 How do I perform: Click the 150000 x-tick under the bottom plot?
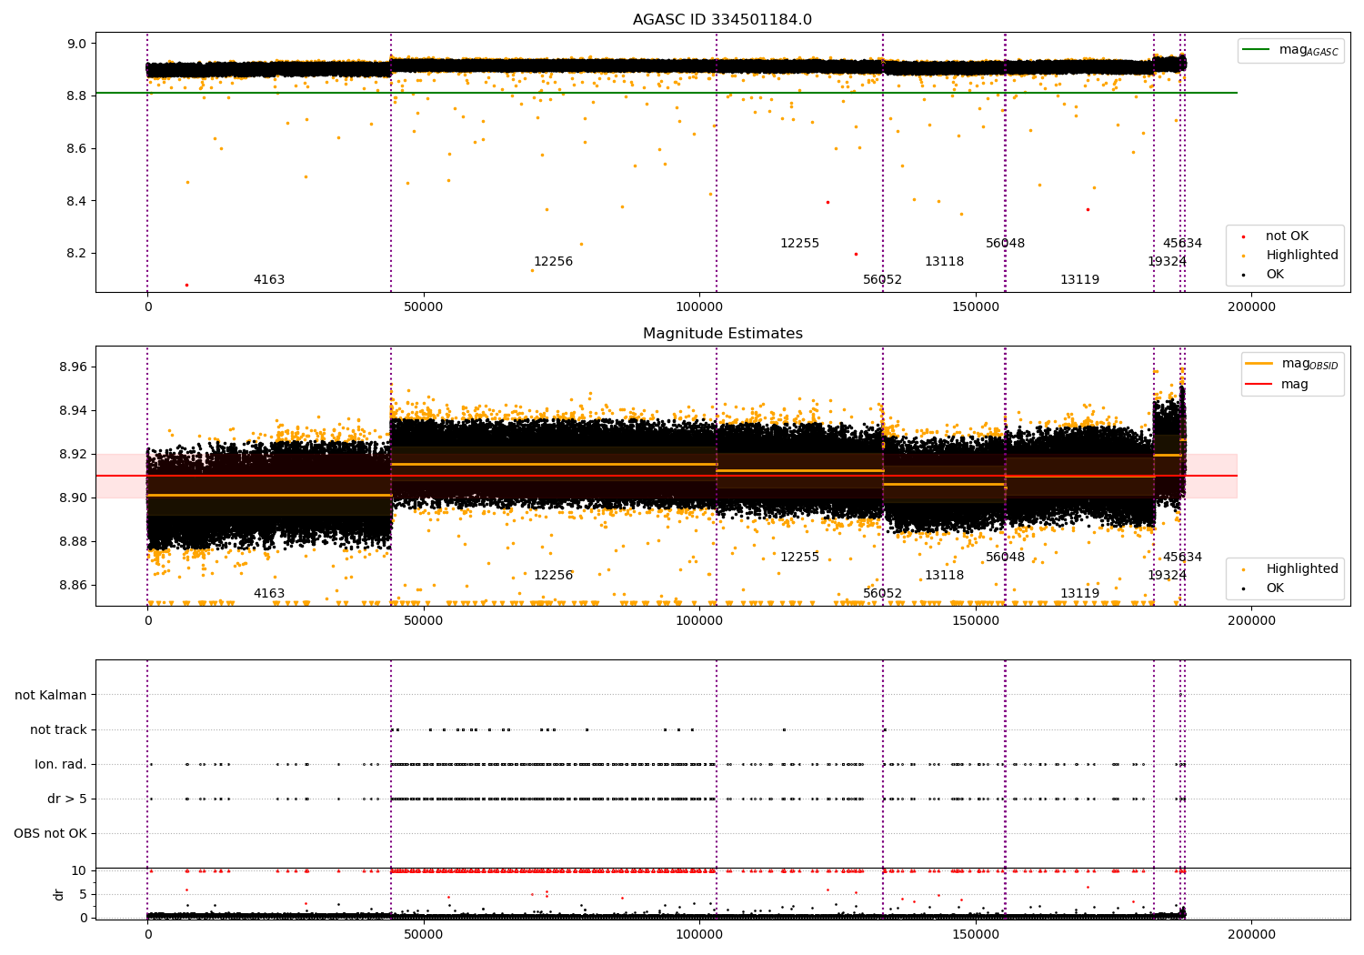[x=976, y=935]
